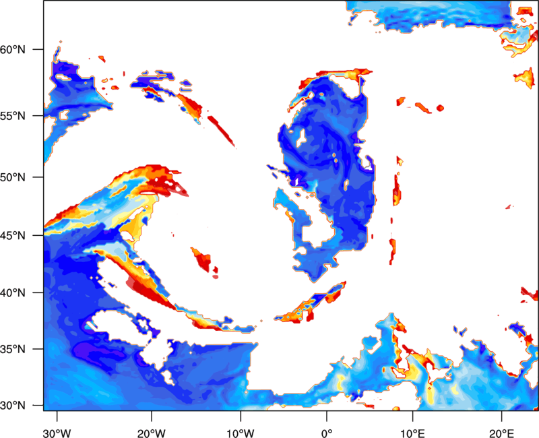Click the 0° longitude label
Viewport: 539px width, 438px height.
(x=327, y=433)
